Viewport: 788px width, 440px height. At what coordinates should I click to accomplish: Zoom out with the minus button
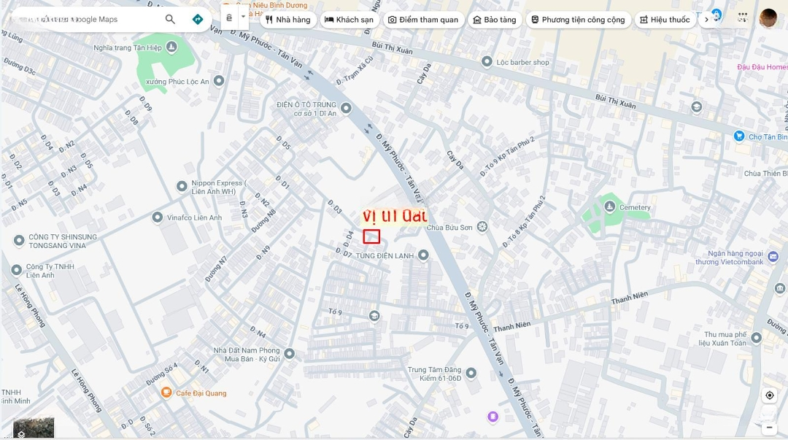[770, 428]
